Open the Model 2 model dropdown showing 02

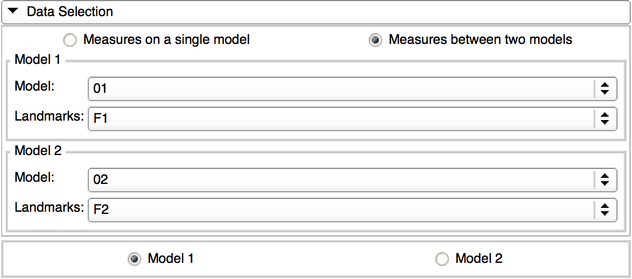[340, 180]
